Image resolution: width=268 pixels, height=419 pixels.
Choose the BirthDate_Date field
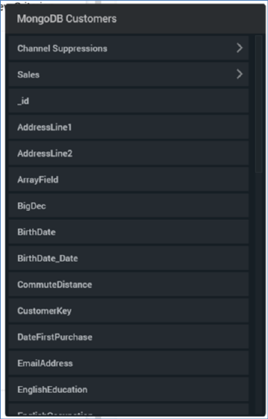129,258
